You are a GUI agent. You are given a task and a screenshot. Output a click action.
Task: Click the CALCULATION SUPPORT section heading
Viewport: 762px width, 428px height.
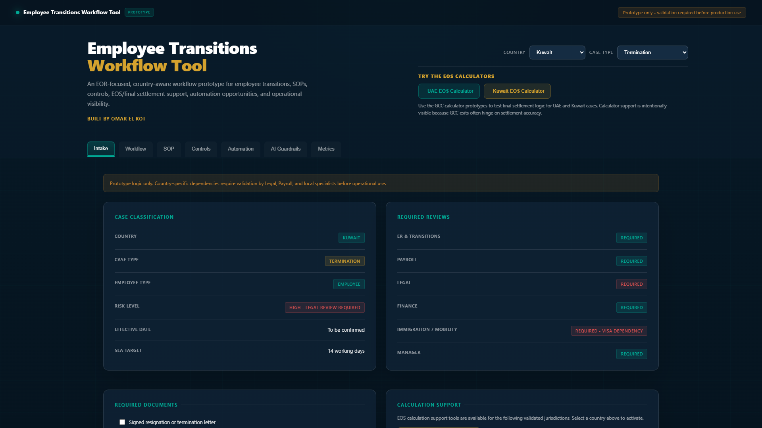429,405
